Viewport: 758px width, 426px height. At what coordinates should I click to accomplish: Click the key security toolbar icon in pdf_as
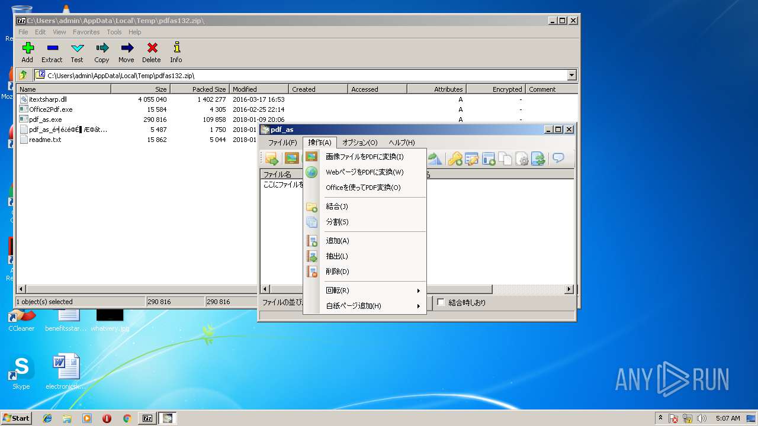[x=455, y=159]
